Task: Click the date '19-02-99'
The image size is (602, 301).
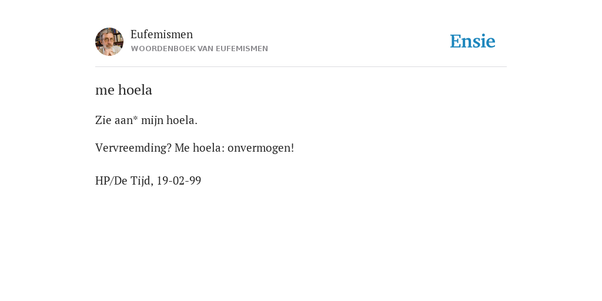Action: (x=179, y=180)
